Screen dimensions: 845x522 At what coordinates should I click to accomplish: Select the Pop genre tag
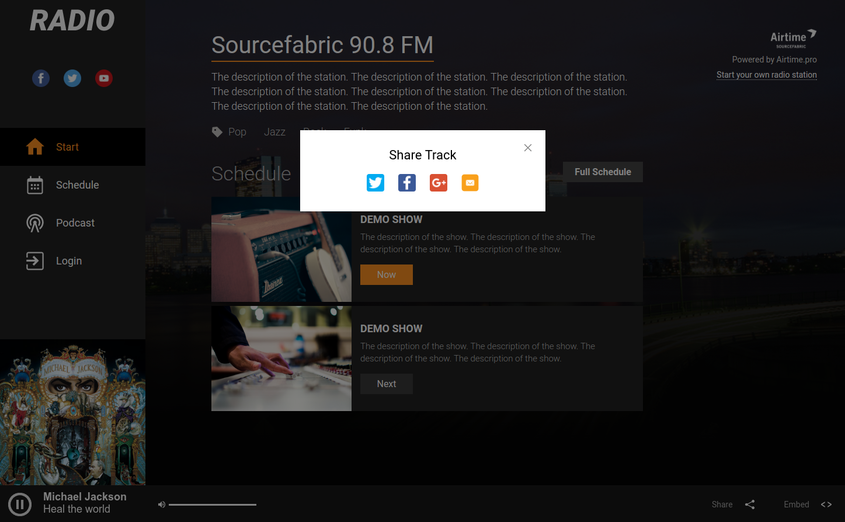coord(237,132)
